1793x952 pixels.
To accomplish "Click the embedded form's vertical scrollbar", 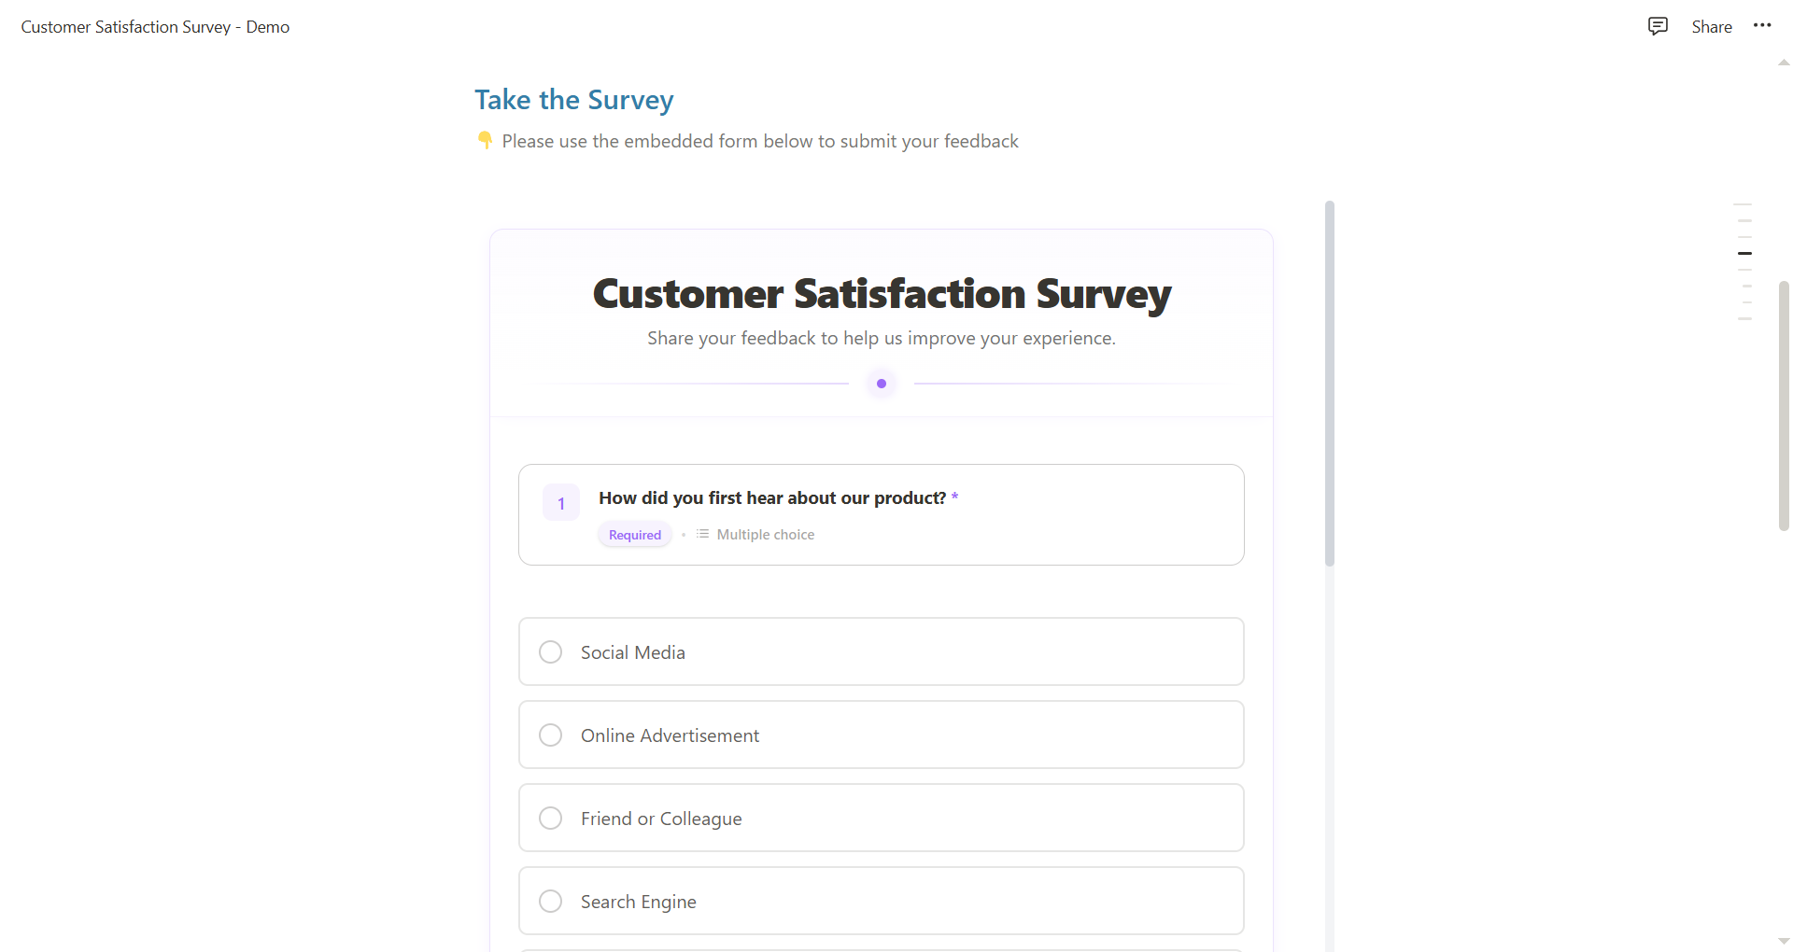I will [1330, 383].
